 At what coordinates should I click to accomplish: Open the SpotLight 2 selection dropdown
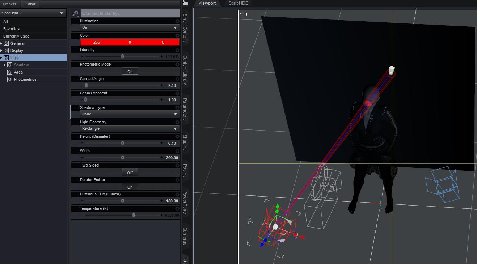(x=33, y=13)
